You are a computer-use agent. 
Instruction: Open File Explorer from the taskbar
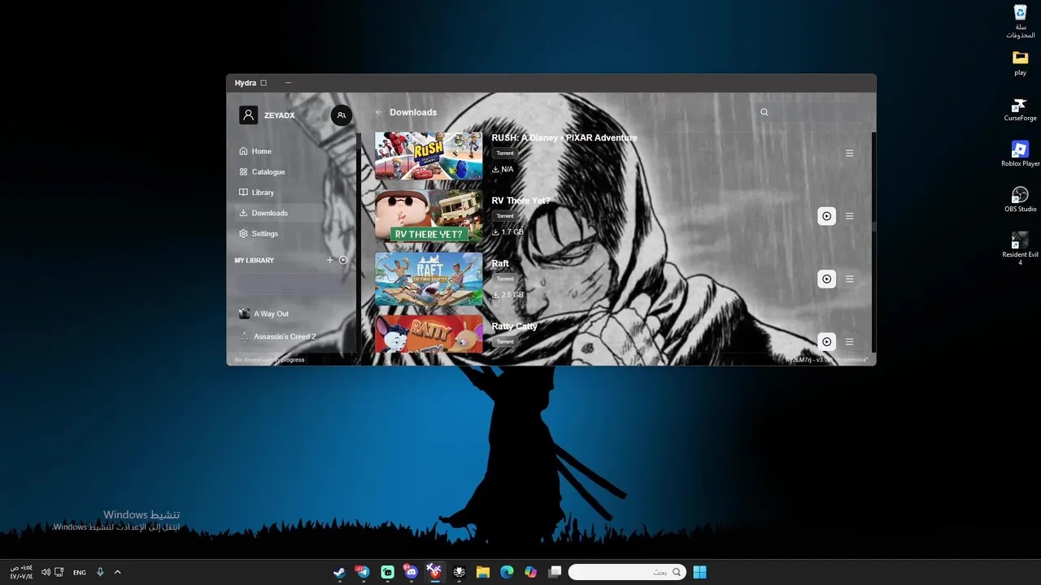click(482, 572)
